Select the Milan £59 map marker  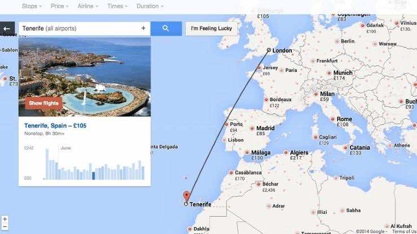[315, 95]
